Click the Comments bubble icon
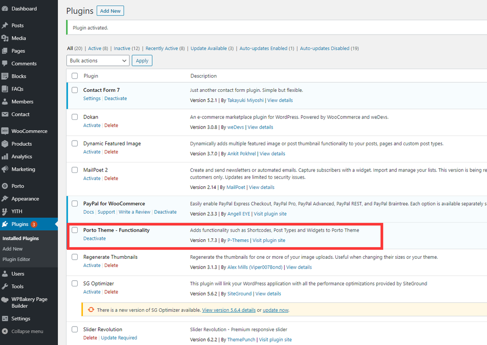The height and width of the screenshot is (345, 487). (5, 64)
